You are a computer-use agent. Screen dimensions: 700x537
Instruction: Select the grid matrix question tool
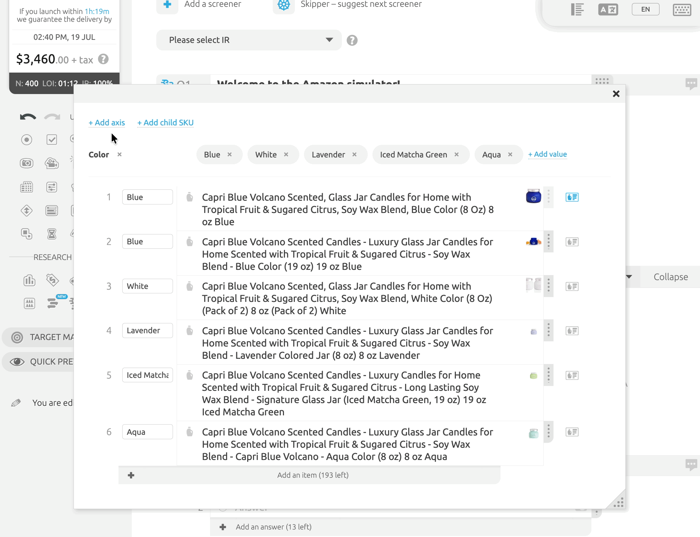[x=27, y=187]
